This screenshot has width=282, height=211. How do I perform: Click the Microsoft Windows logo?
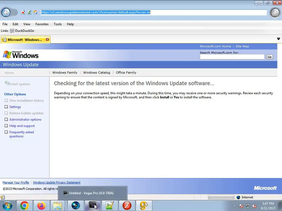pos(21,54)
